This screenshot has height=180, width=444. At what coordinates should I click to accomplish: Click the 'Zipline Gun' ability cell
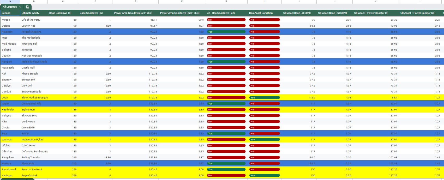(x=34, y=109)
